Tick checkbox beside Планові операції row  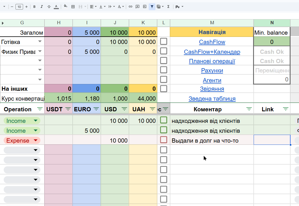(164, 61)
